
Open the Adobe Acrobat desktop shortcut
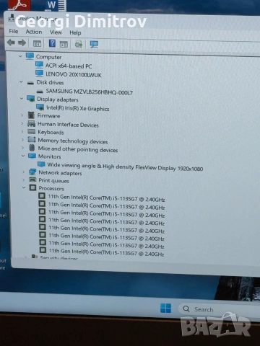tap(19, 5)
